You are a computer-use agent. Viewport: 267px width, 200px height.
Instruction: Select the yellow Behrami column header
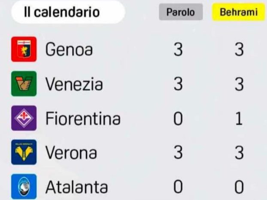pyautogui.click(x=239, y=12)
